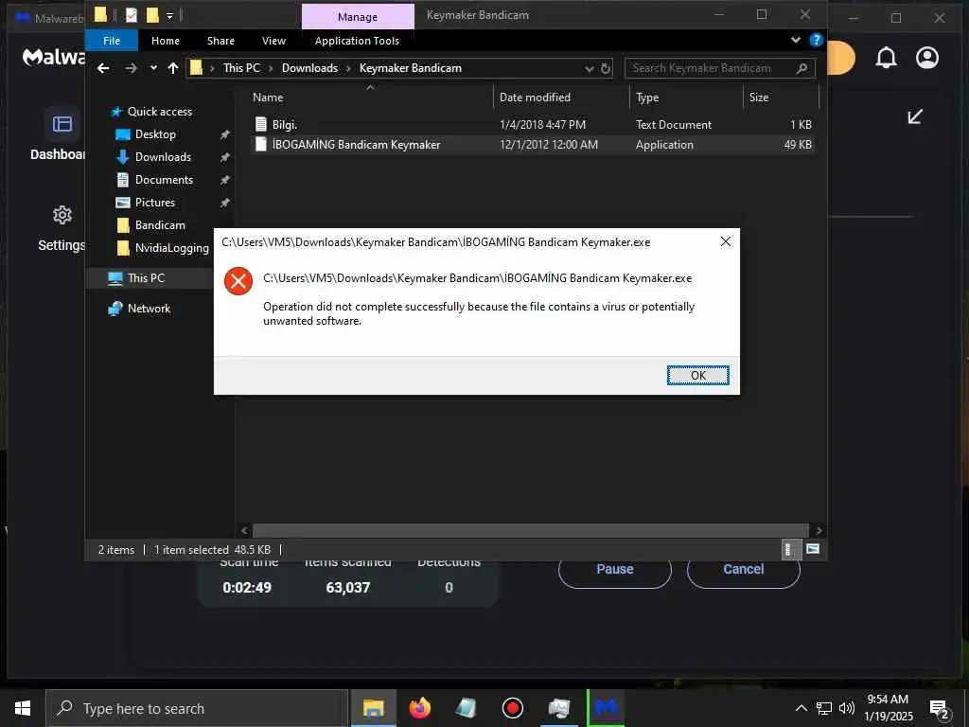Expand the address bar history dropdown
The height and width of the screenshot is (727, 969).
coord(589,68)
